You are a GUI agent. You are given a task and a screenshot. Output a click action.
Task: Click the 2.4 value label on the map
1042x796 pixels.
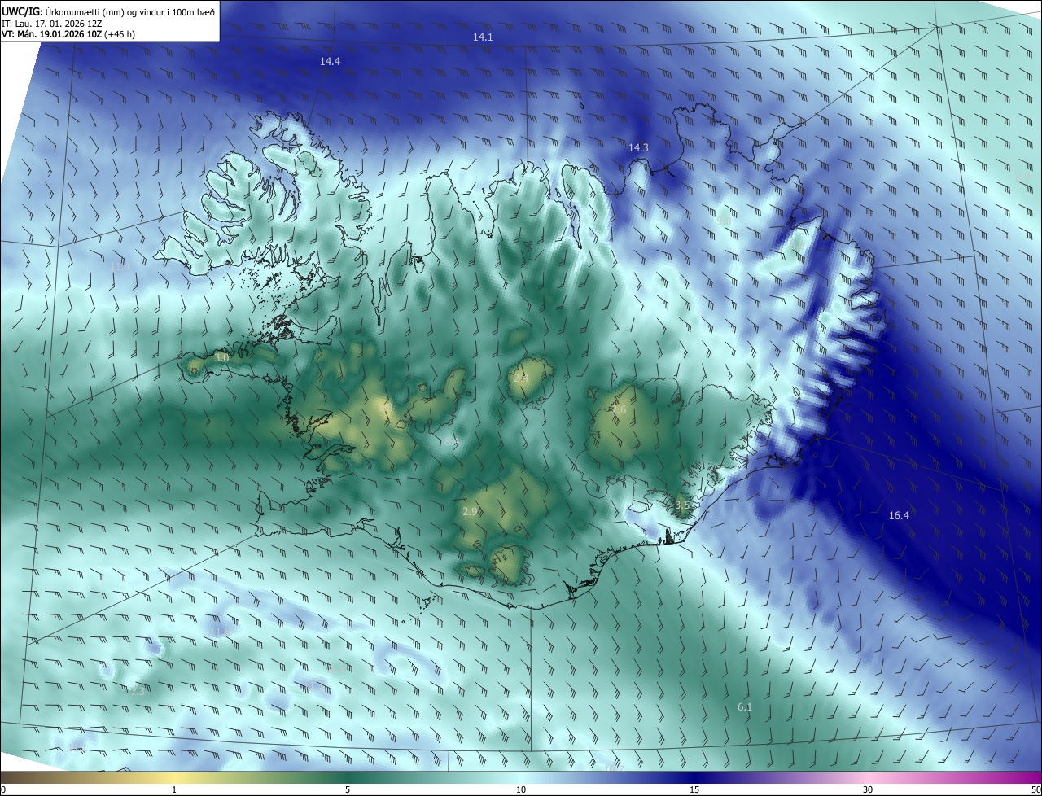tap(520, 378)
